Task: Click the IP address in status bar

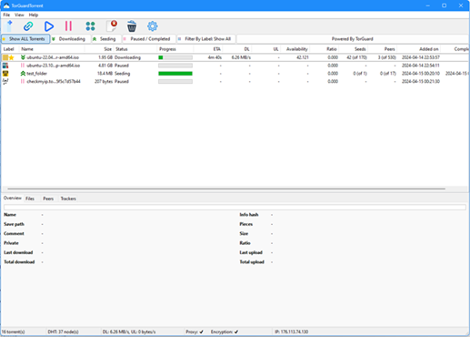Action: point(292,332)
